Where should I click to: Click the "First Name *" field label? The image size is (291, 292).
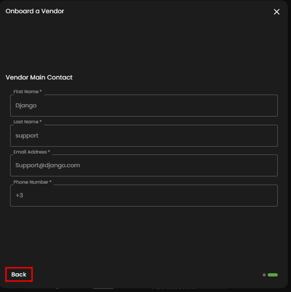tap(27, 92)
